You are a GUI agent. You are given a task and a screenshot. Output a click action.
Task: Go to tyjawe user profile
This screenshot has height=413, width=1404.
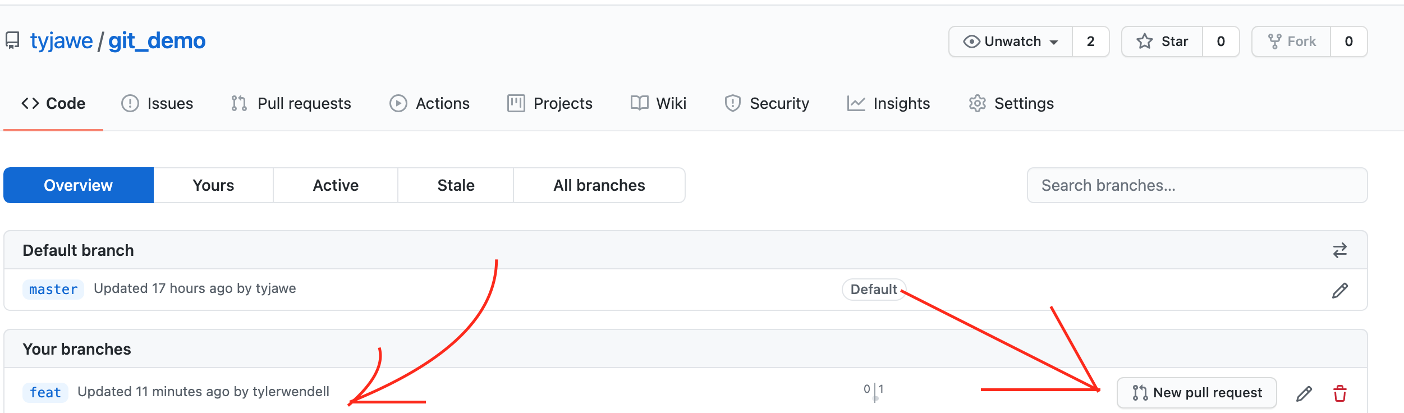[x=61, y=41]
